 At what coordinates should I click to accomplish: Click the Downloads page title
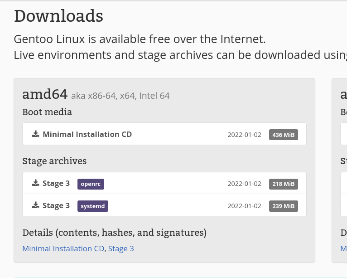[58, 16]
